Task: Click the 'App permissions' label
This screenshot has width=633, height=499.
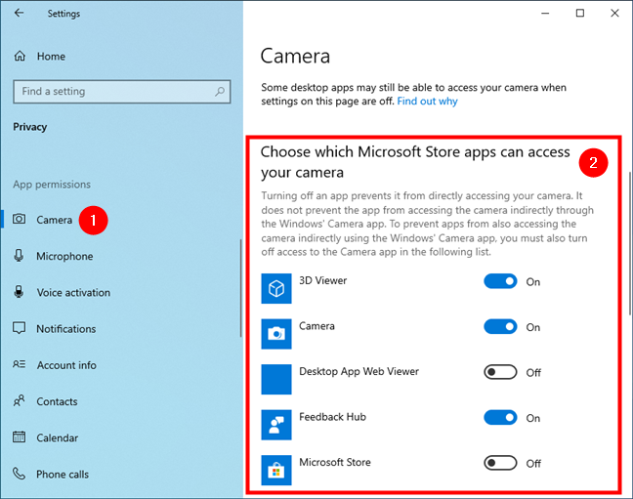Action: [x=52, y=185]
